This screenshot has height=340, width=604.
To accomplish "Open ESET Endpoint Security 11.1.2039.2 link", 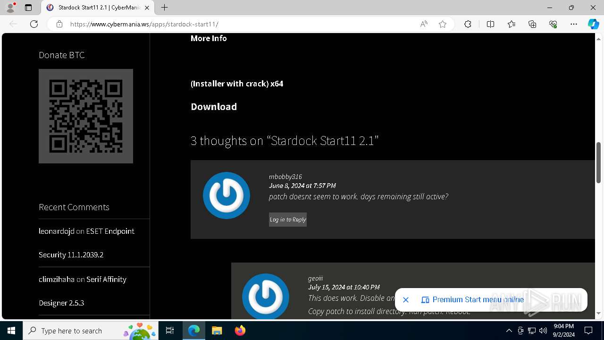I will [86, 243].
